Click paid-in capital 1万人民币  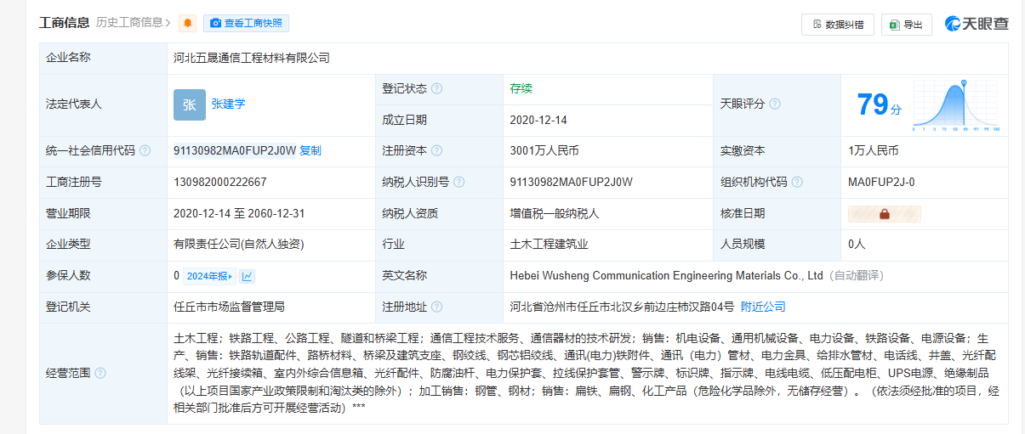pyautogui.click(x=873, y=151)
